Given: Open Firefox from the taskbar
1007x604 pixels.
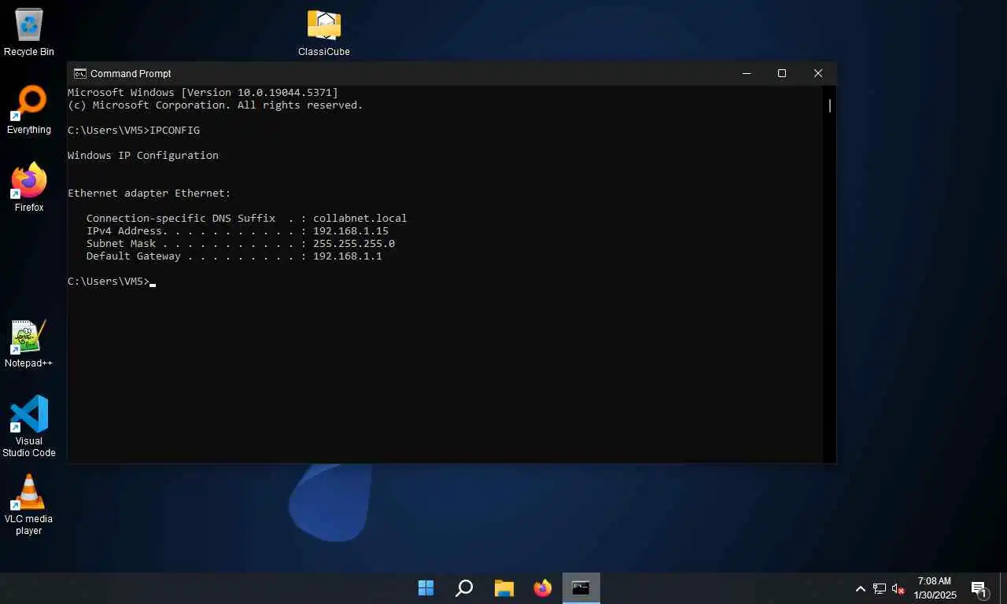Looking at the screenshot, I should [542, 587].
